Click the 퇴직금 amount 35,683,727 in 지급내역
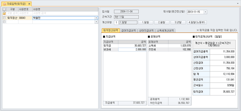The image size is (241, 111). point(132,45)
